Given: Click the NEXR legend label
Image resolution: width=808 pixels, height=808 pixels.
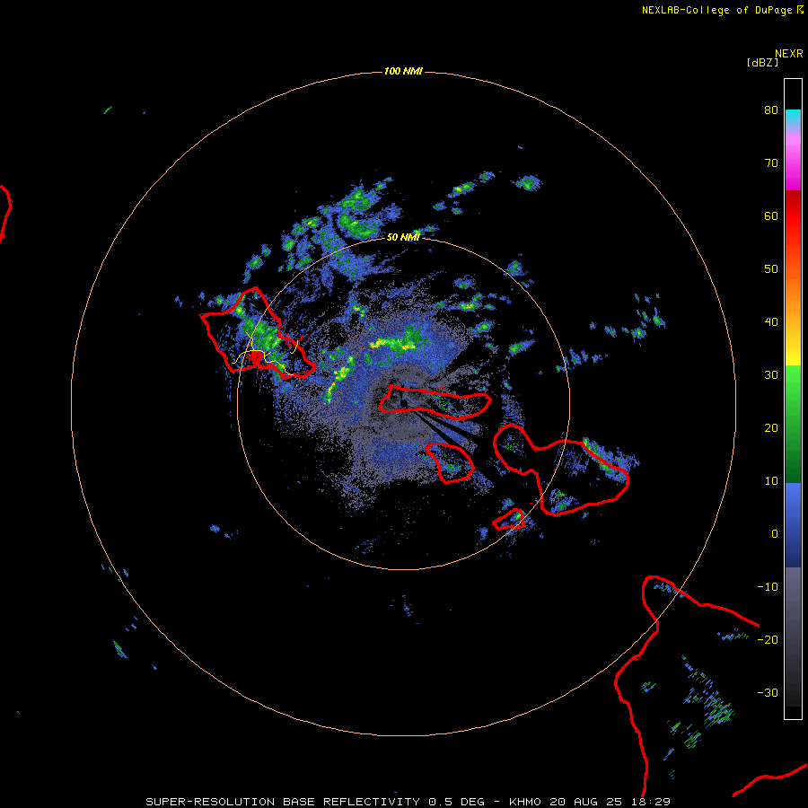Looking at the screenshot, I should coord(788,54).
